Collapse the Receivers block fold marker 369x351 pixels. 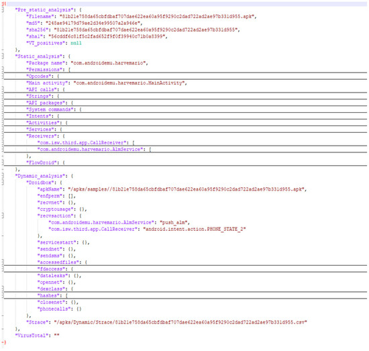pos(3,136)
